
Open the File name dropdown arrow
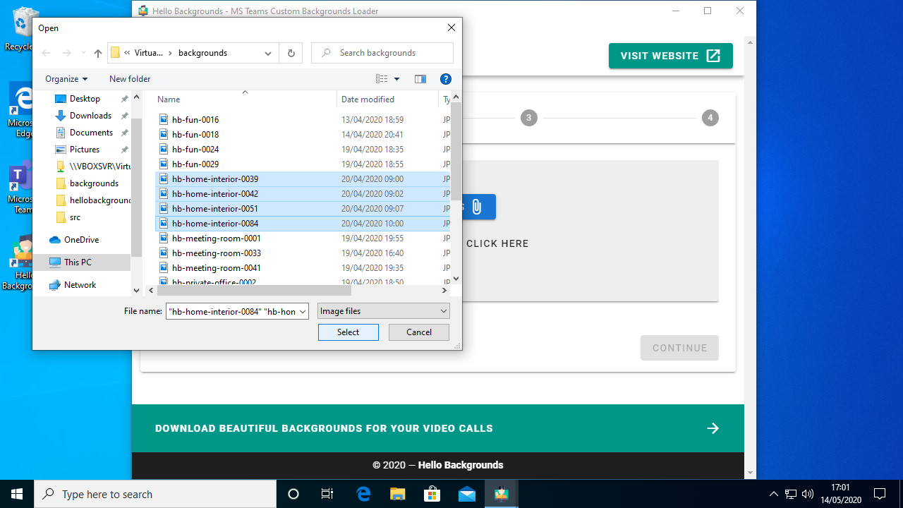(x=303, y=311)
